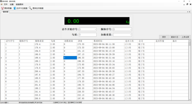Expand the 胴体序号 dropdown
192x104 pixels.
[x=131, y=29]
